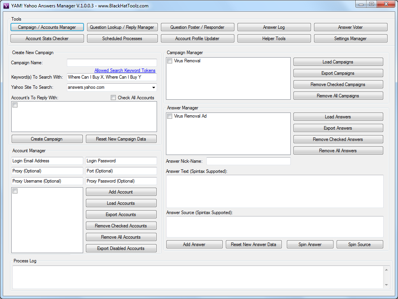This screenshot has height=299, width=398.
Task: Open Account Profile Updater
Action: coord(197,39)
